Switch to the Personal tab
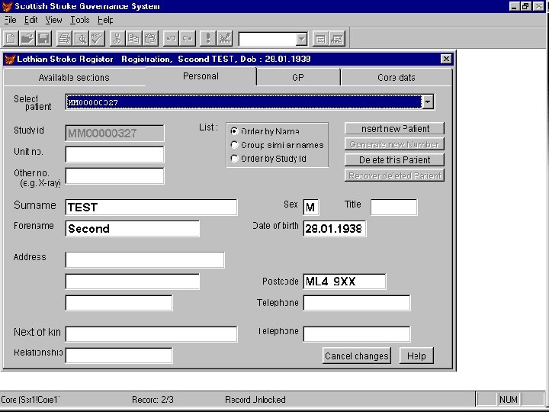Image resolution: width=549 pixels, height=412 pixels. coord(201,76)
